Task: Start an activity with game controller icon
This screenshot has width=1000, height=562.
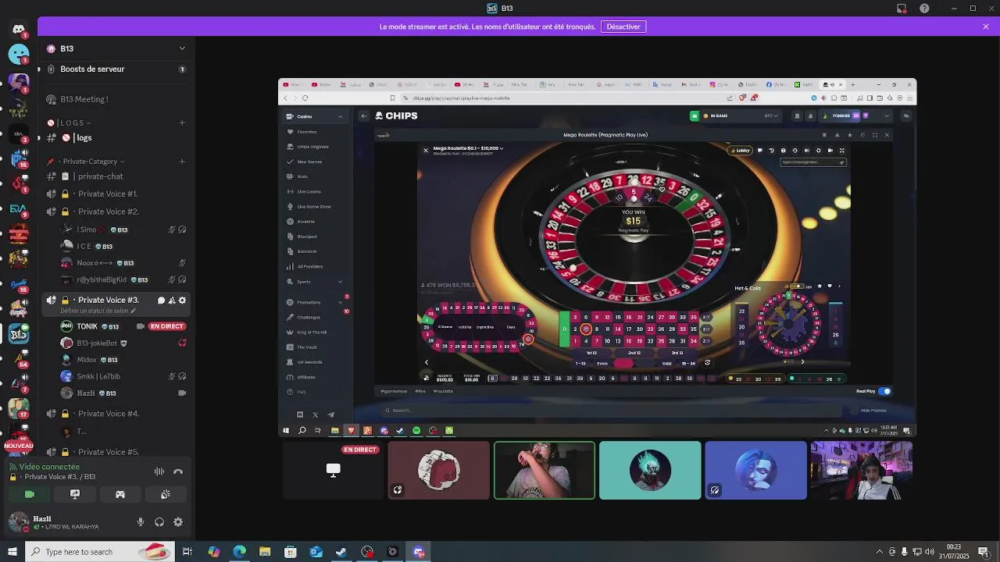Action: pos(120,494)
